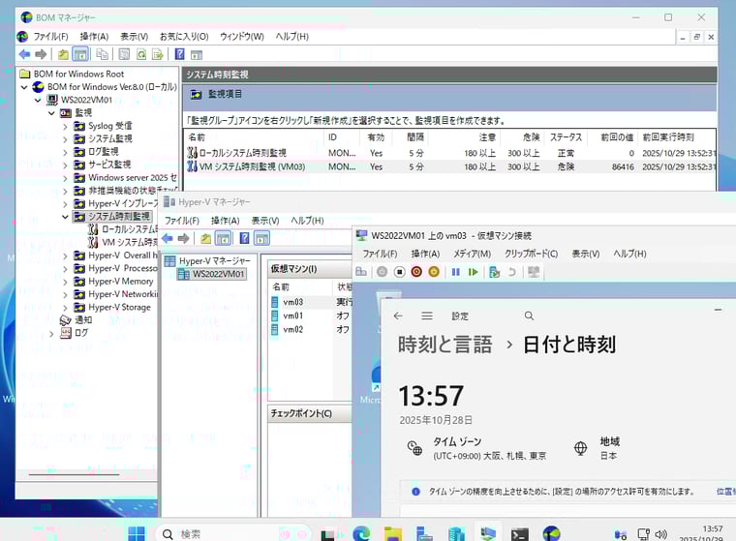Click green Reset/Resume play button in VM toolbar
The width and height of the screenshot is (736, 541).
[x=473, y=272]
